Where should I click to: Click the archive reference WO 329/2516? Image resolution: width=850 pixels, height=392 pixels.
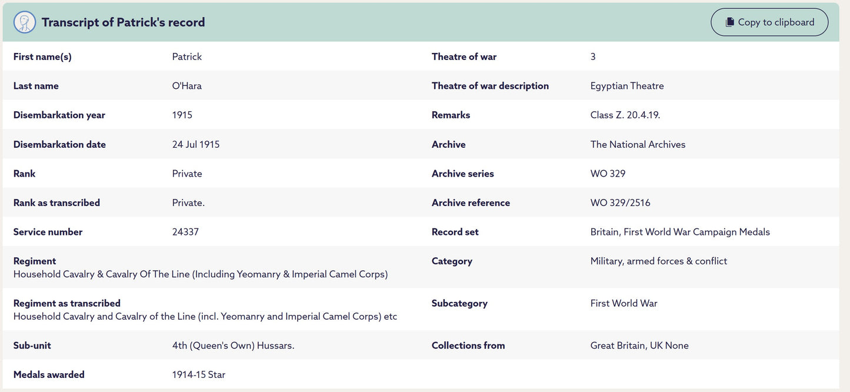[x=621, y=202]
